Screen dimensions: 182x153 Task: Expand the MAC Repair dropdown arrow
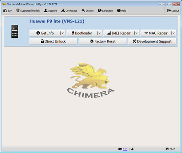tap(173, 33)
